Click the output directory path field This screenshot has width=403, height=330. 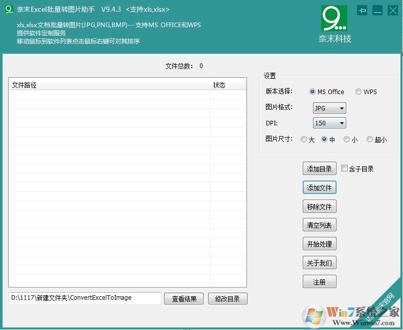(x=85, y=298)
